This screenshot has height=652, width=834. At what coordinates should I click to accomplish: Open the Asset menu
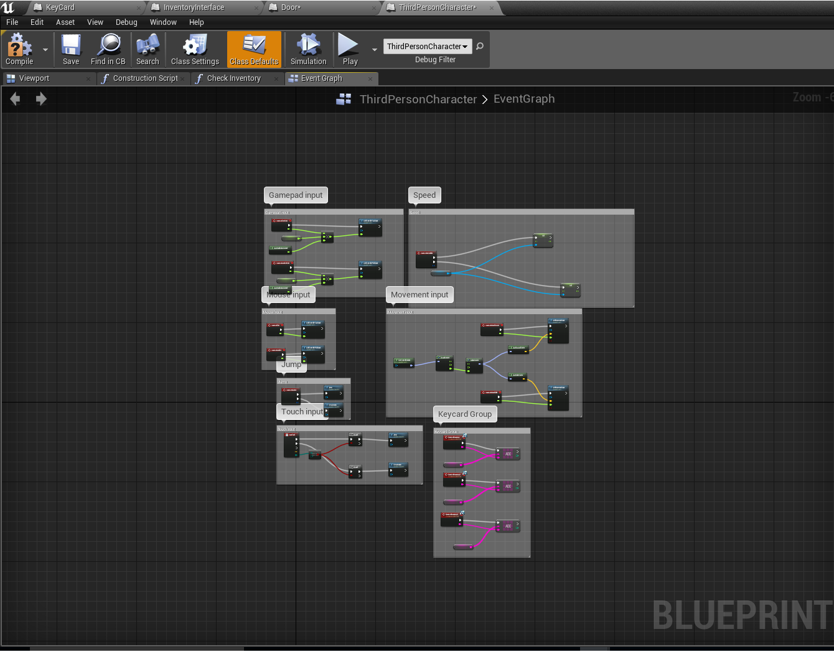[x=65, y=22]
